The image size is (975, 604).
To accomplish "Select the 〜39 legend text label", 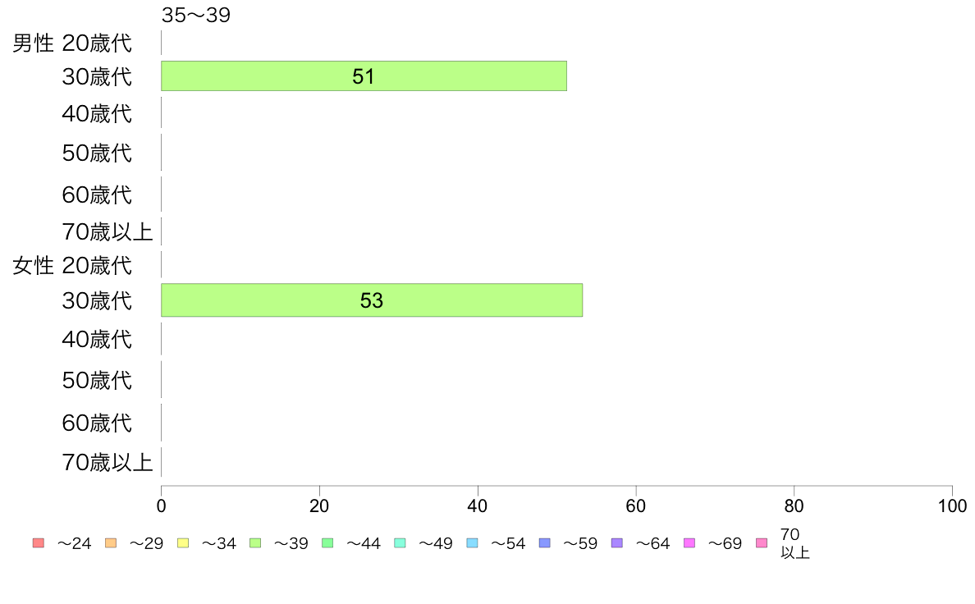I will 291,543.
